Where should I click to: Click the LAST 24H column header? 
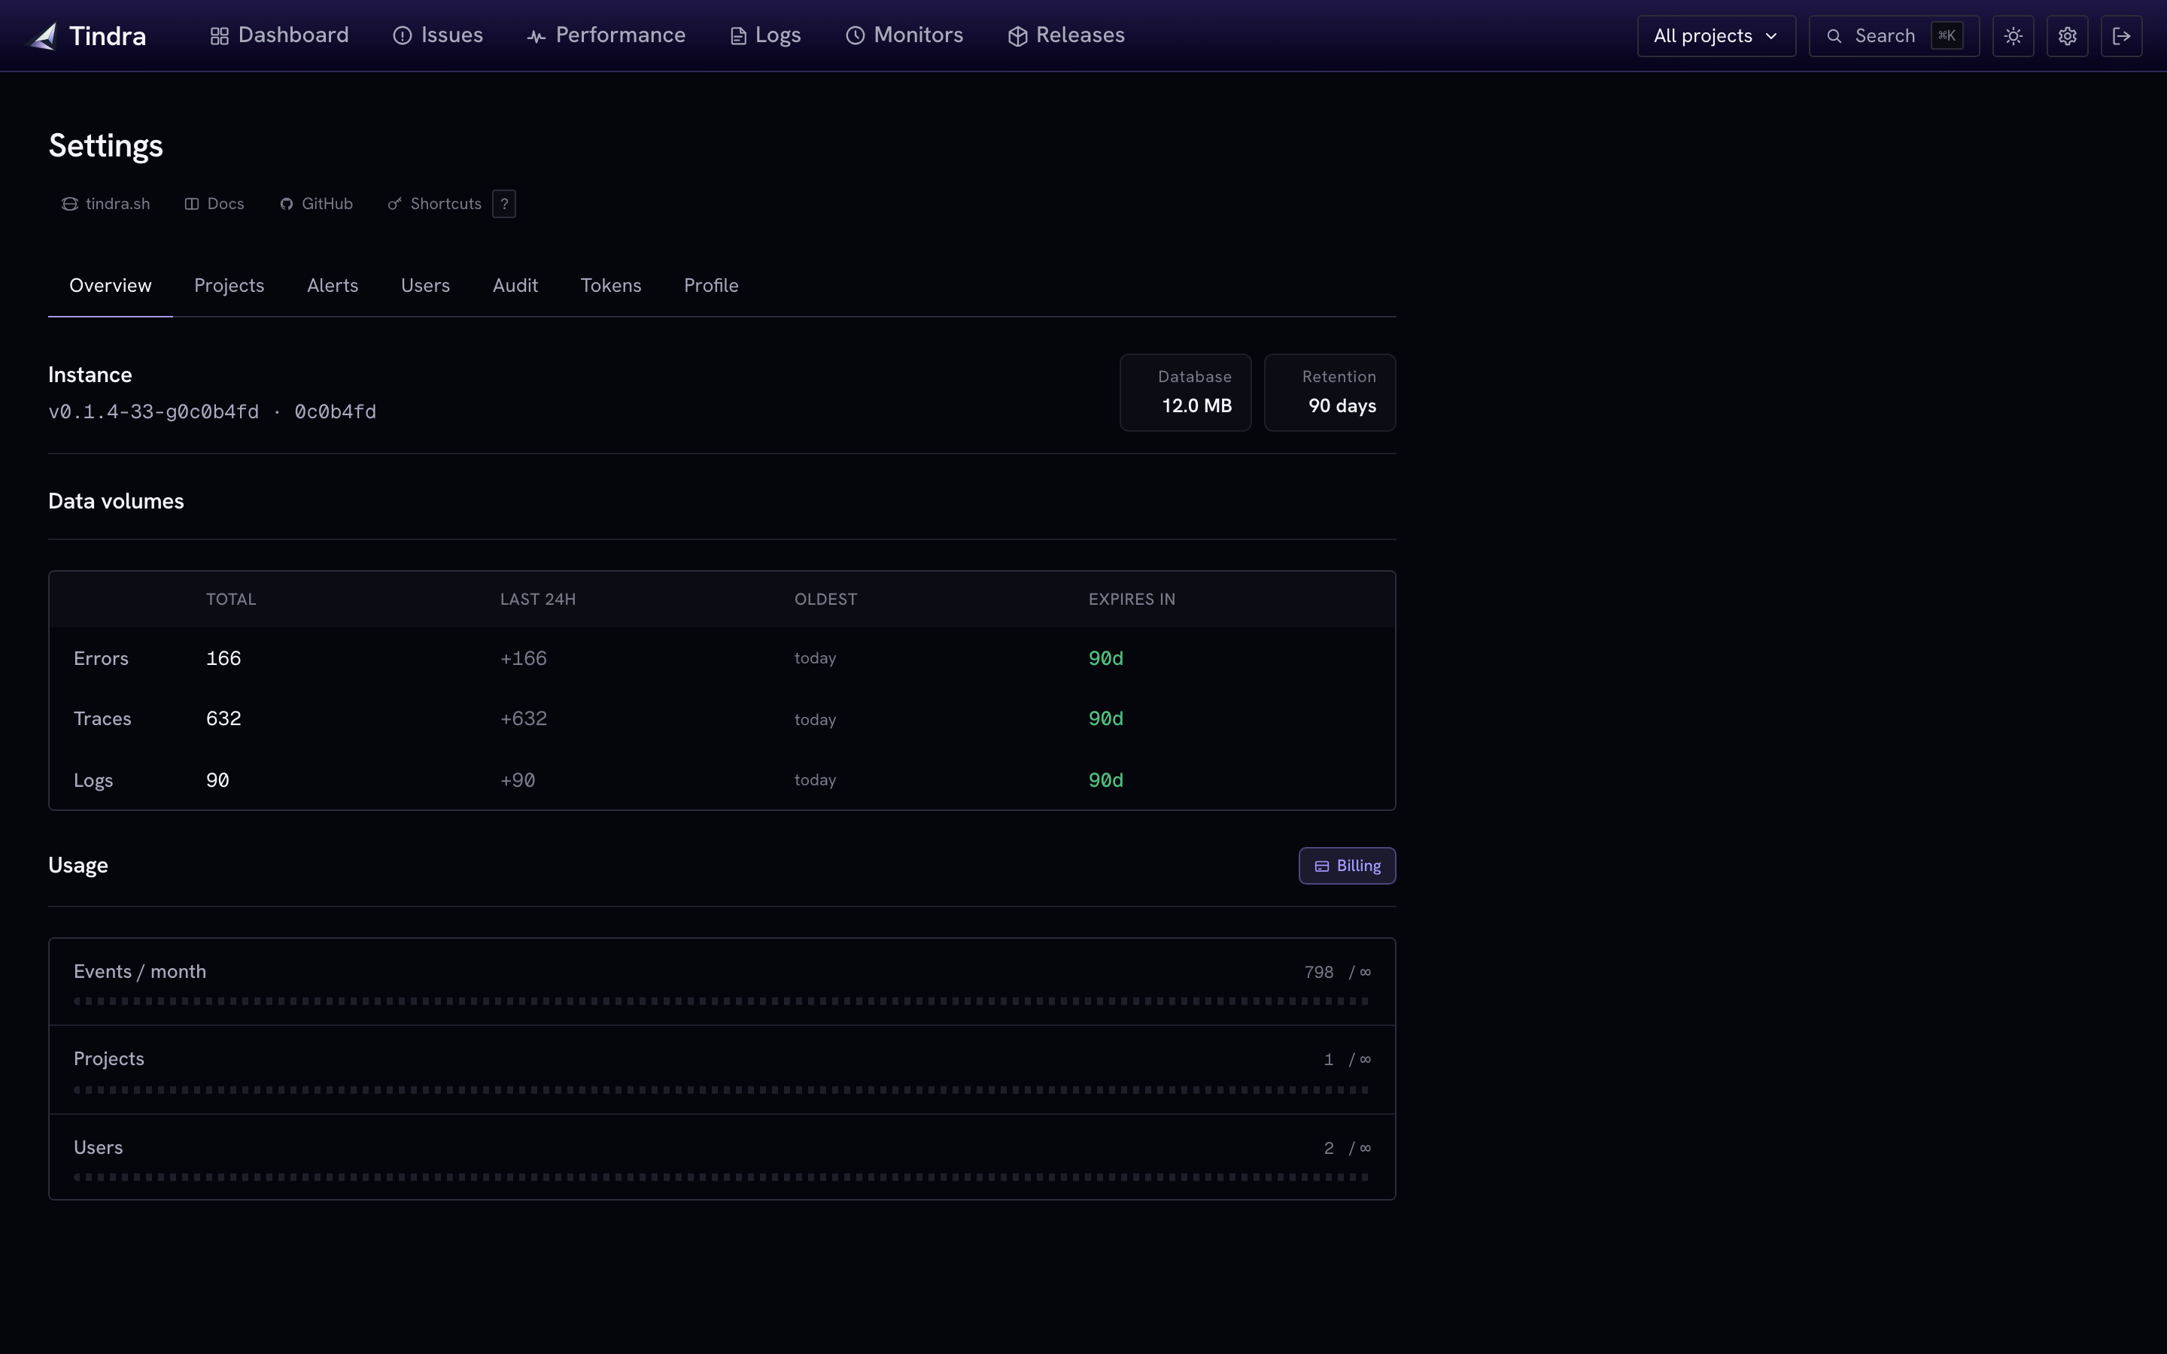(537, 599)
